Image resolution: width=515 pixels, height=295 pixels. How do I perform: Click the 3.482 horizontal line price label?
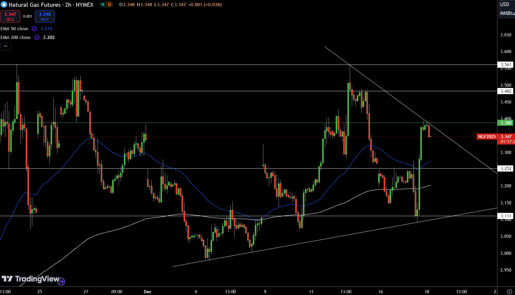[506, 91]
